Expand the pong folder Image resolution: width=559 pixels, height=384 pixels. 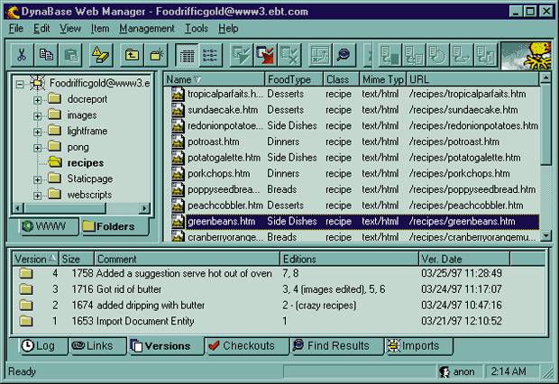38,148
